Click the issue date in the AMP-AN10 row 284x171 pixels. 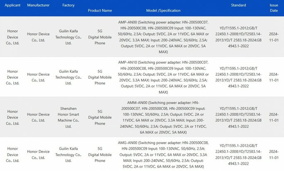(x=274, y=77)
